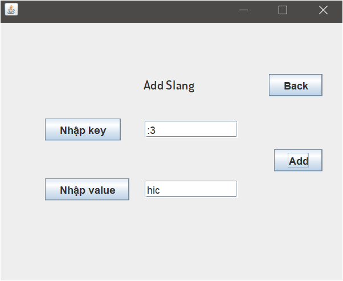
Task: Return to previous screen via Back
Action: 296,85
